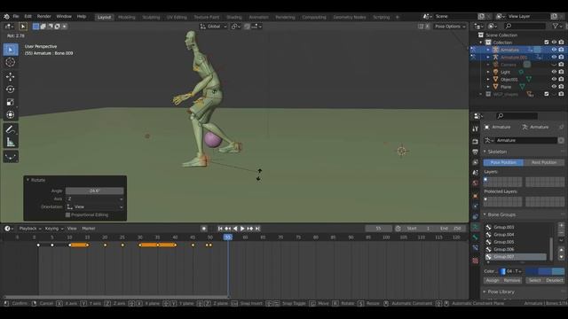
Task: Hide Object001 in the viewport
Action: pyautogui.click(x=554, y=79)
